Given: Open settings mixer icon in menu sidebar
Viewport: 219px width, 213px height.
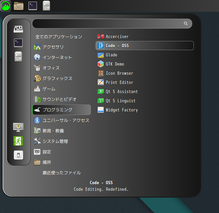Looking at the screenshot, I should click(18, 29).
